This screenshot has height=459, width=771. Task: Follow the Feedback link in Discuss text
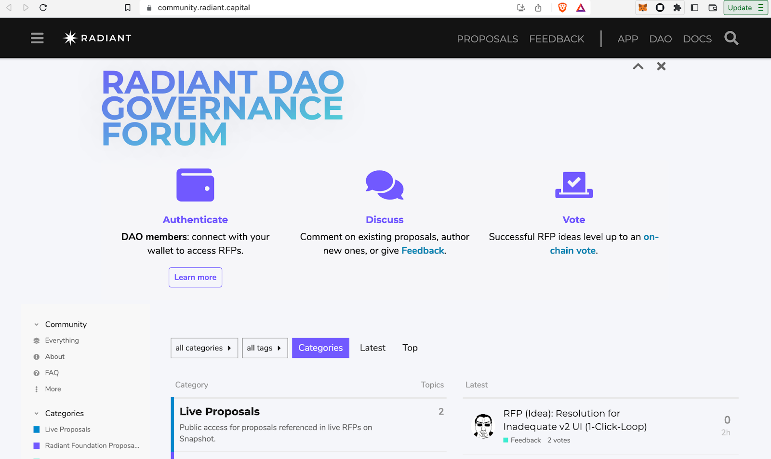pos(423,251)
